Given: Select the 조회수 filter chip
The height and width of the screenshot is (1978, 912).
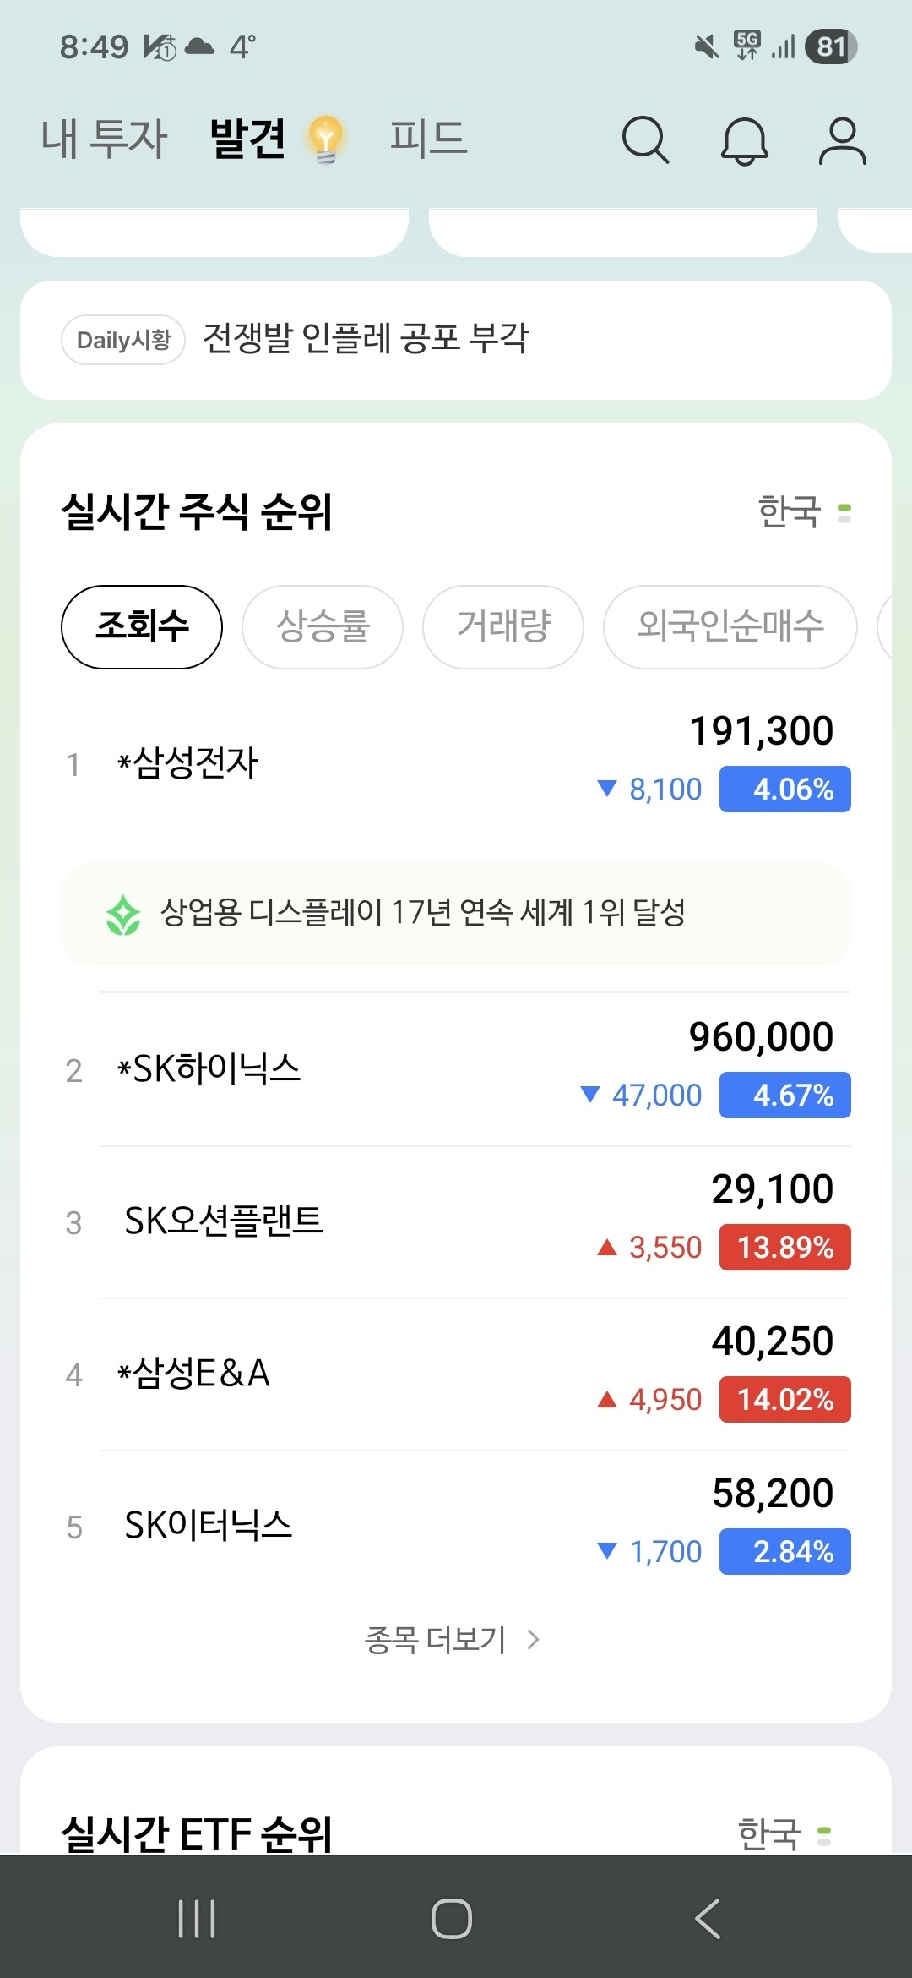Looking at the screenshot, I should tap(142, 627).
